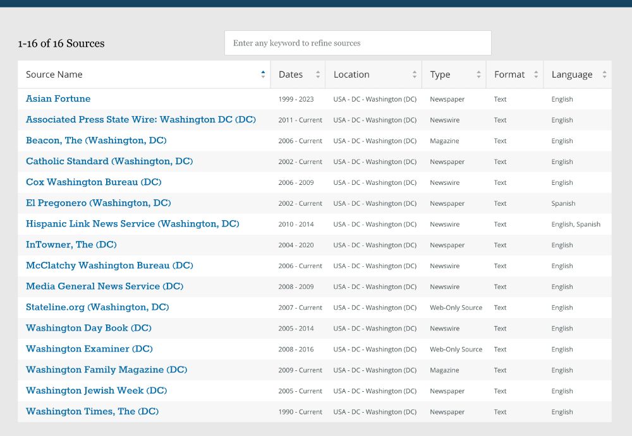Viewport: 632px width, 436px height.
Task: Open Cox Washington Bureau (DC) link
Action: click(94, 182)
